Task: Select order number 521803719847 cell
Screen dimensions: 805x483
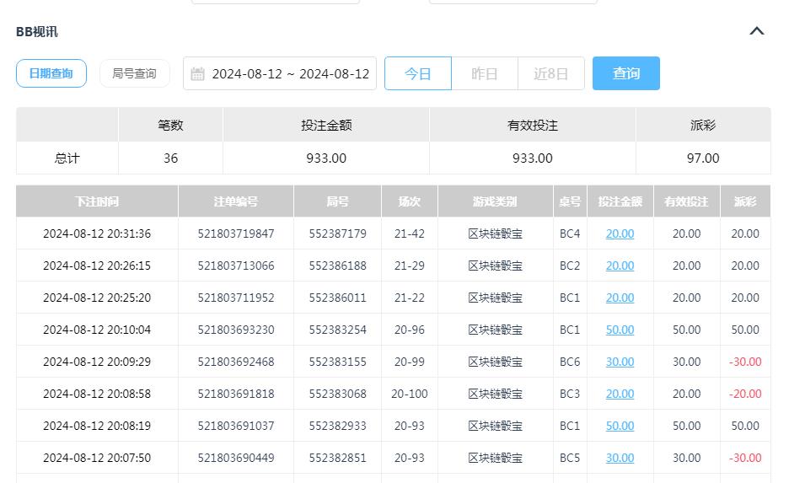Action: point(236,233)
